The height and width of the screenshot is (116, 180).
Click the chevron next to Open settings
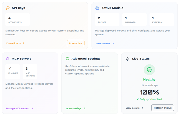click(x=84, y=108)
